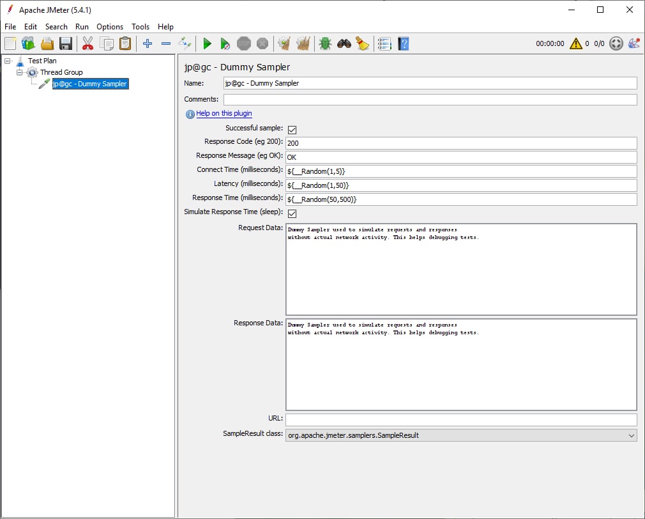Click the 00:00:00 elapsed time display
Image resolution: width=645 pixels, height=519 pixels.
(550, 43)
